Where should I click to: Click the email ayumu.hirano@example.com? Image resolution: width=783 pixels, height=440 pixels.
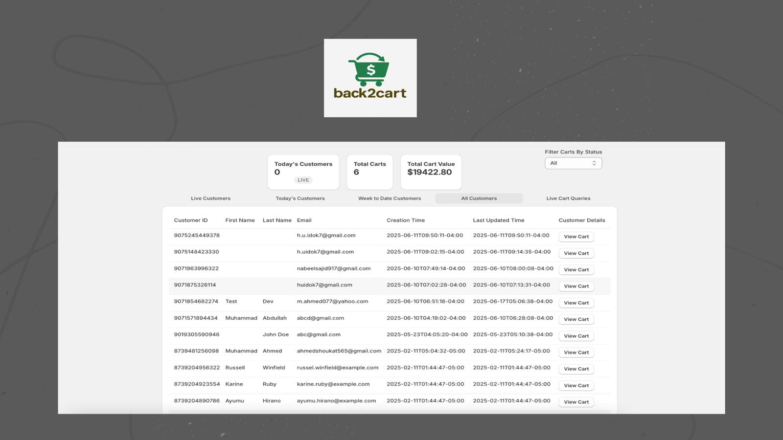336,401
